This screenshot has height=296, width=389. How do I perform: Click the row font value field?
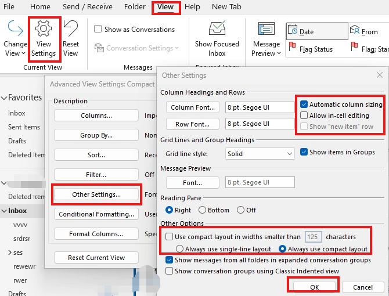[260, 124]
